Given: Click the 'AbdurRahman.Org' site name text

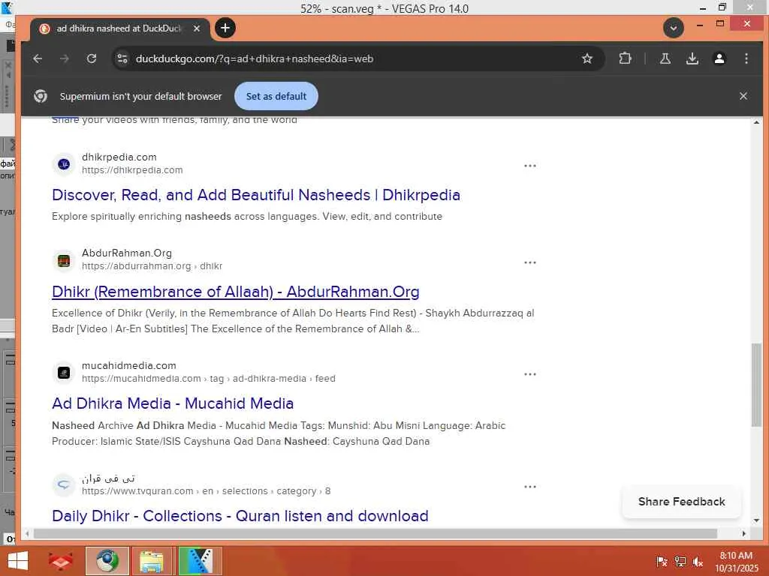Looking at the screenshot, I should [x=126, y=253].
